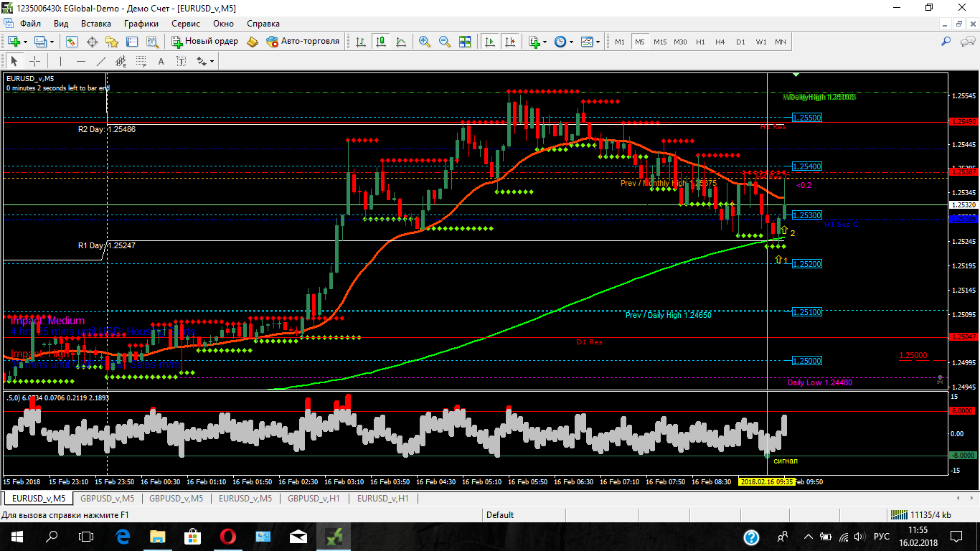980x551 pixels.
Task: Switch to line chart view
Action: pos(400,42)
